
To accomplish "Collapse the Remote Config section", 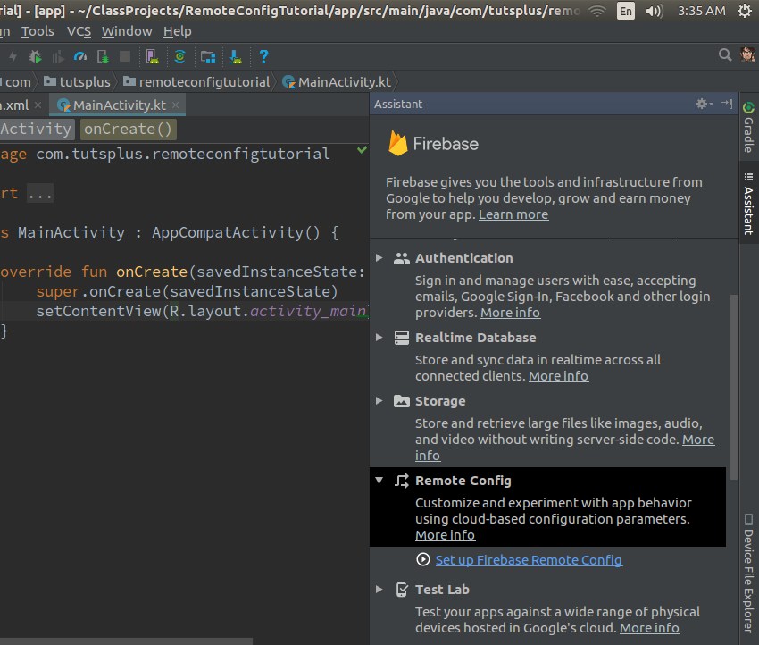I will click(379, 481).
